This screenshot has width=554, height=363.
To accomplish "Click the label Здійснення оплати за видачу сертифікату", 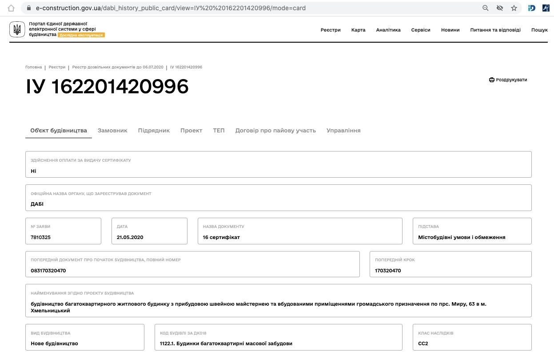I will pyautogui.click(x=81, y=160).
